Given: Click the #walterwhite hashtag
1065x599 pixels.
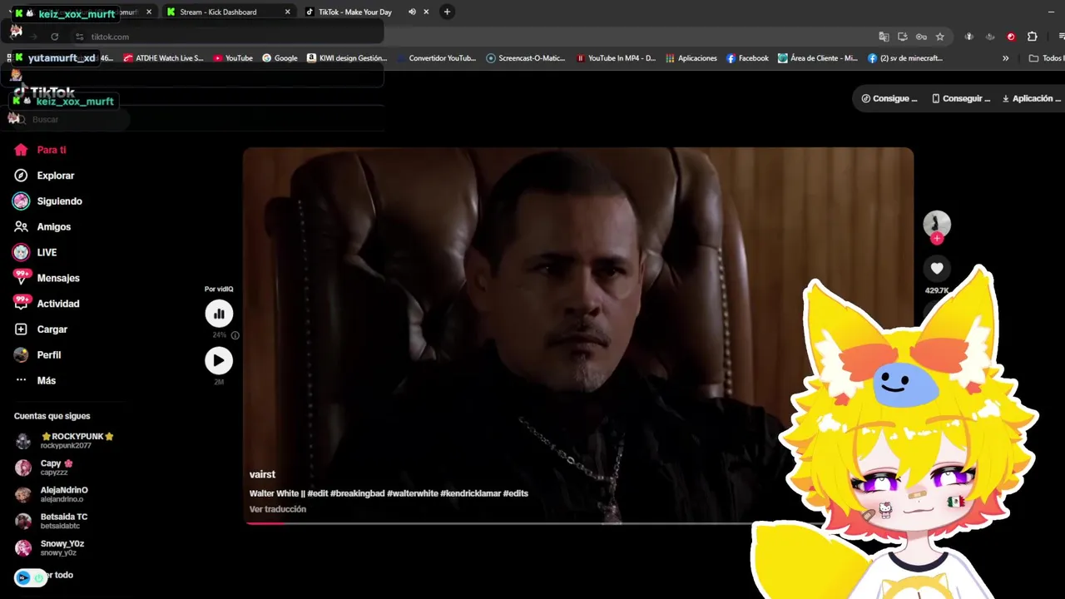Looking at the screenshot, I should point(413,493).
